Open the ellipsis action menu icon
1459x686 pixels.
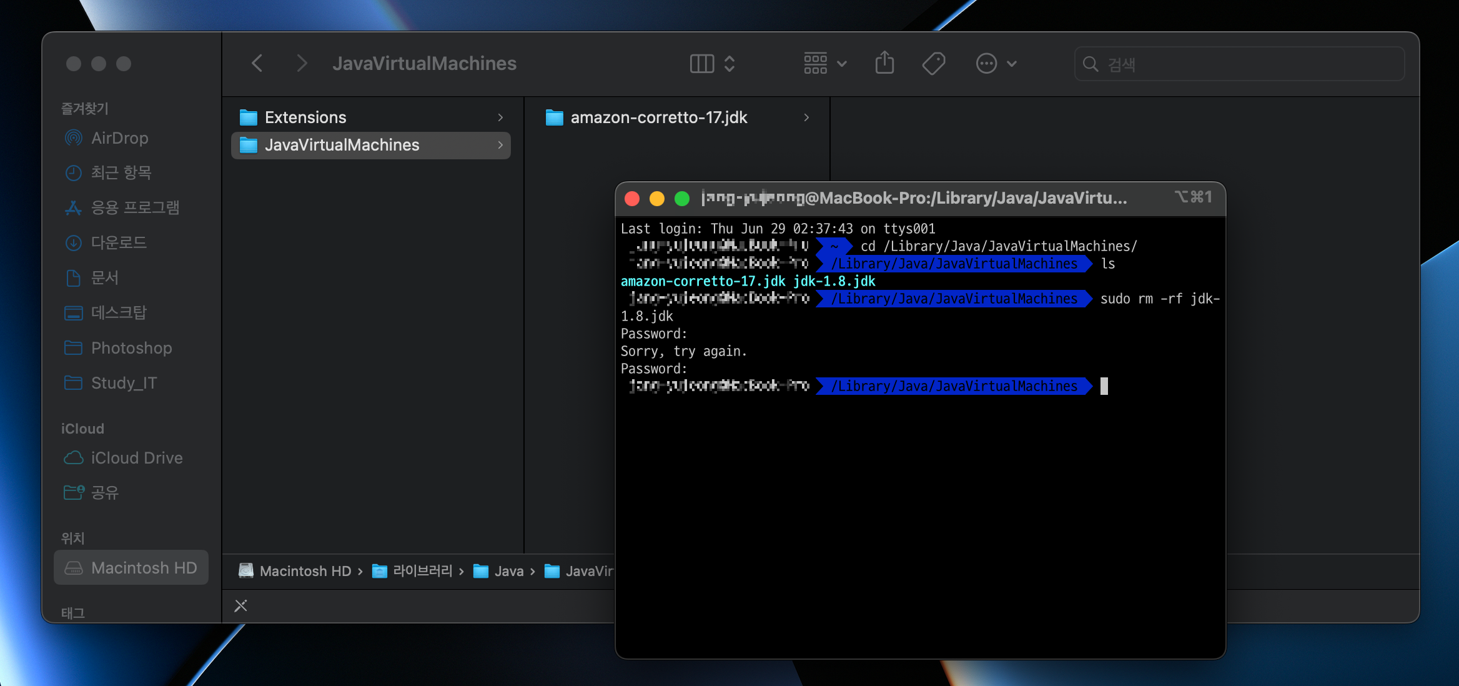986,63
